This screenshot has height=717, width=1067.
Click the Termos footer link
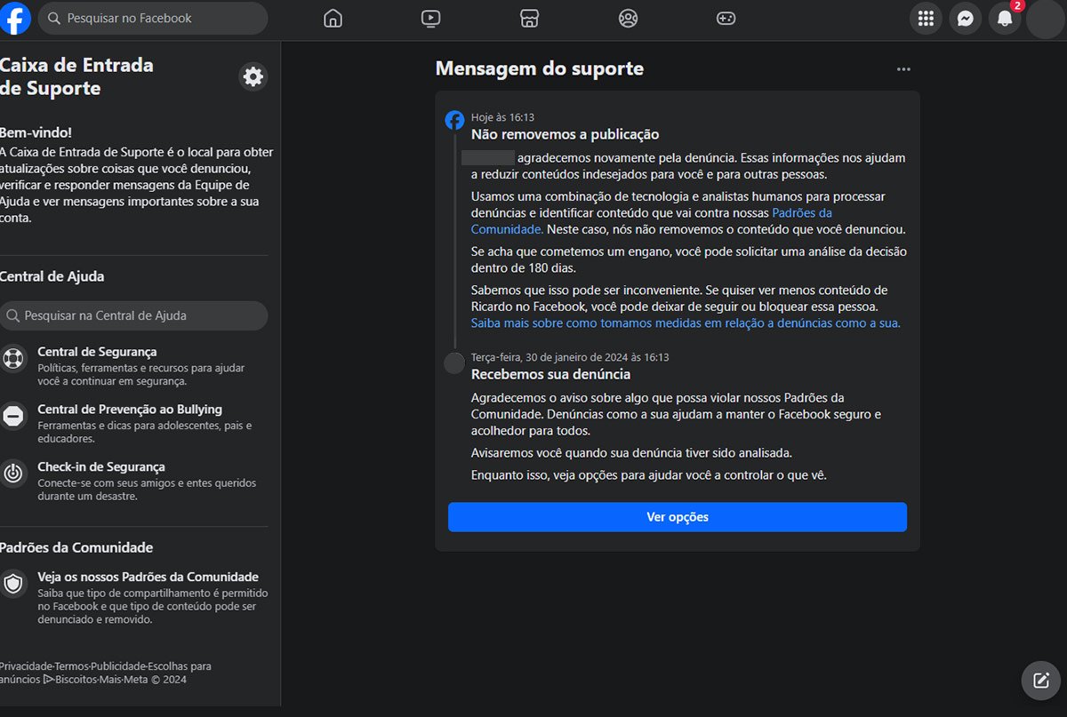point(72,666)
